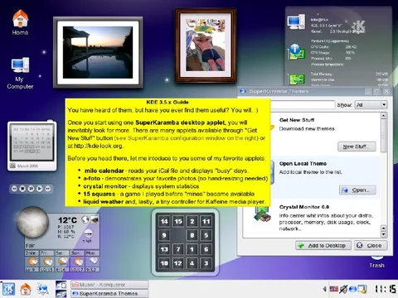Click the US flag keyboard layout tray icon
398x298 pixels.
click(334, 289)
